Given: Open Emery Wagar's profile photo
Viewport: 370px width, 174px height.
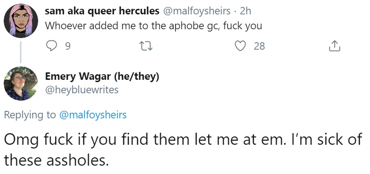Looking at the screenshot, I should [x=21, y=84].
